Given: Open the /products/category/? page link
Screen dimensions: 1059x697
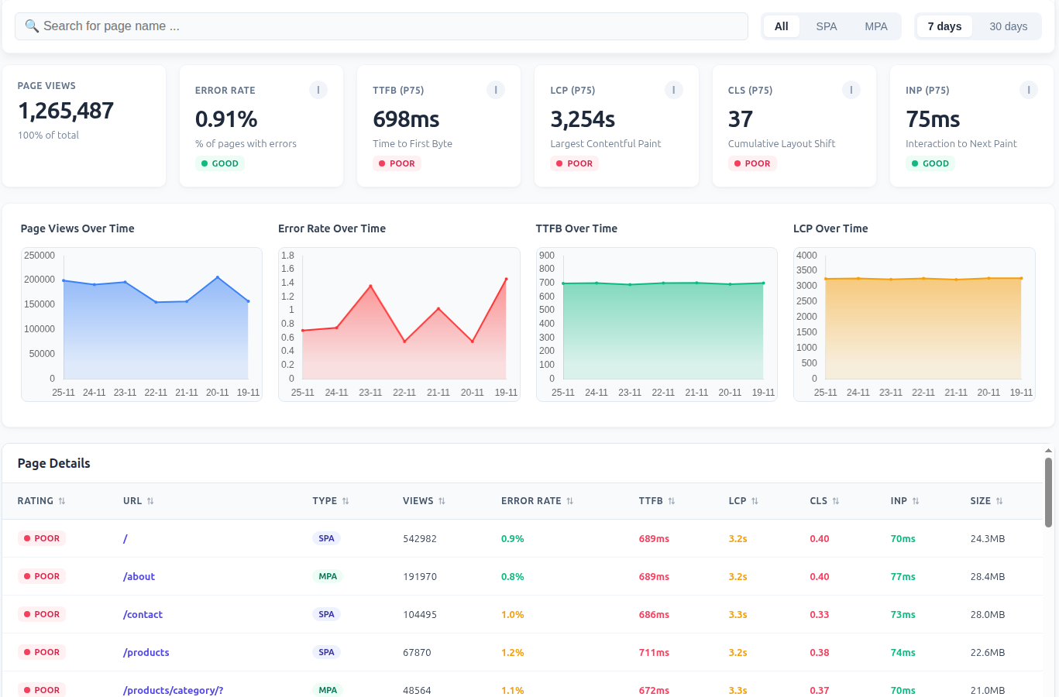Looking at the screenshot, I should pos(173,690).
